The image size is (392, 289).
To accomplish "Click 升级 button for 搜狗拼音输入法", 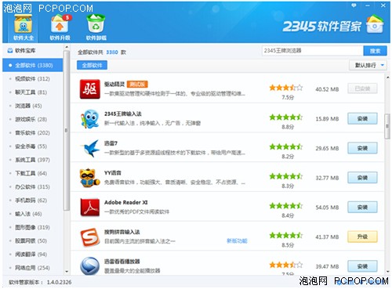I will pos(362,237).
